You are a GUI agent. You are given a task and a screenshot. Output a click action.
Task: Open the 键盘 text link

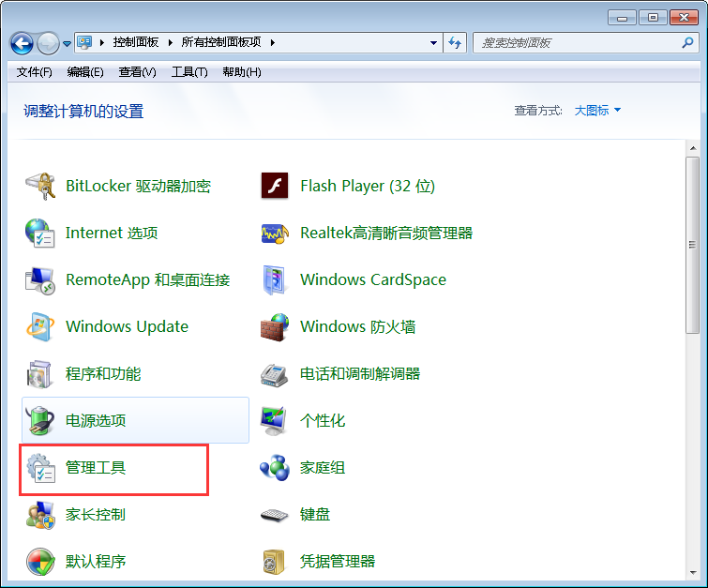coord(315,515)
